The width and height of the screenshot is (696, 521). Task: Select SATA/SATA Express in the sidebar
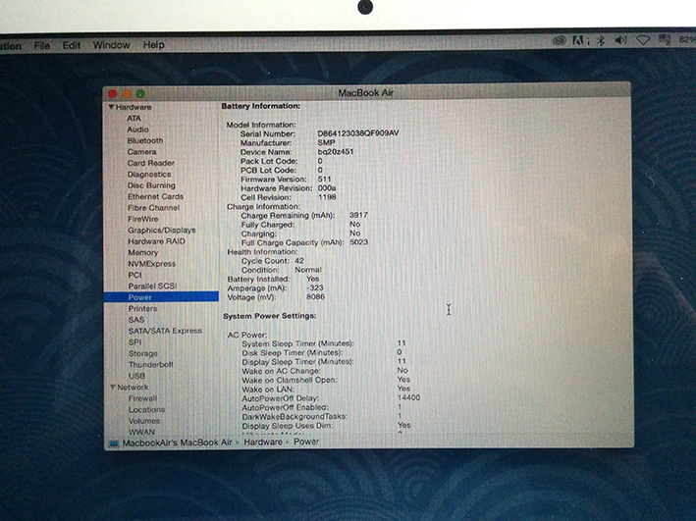click(165, 331)
